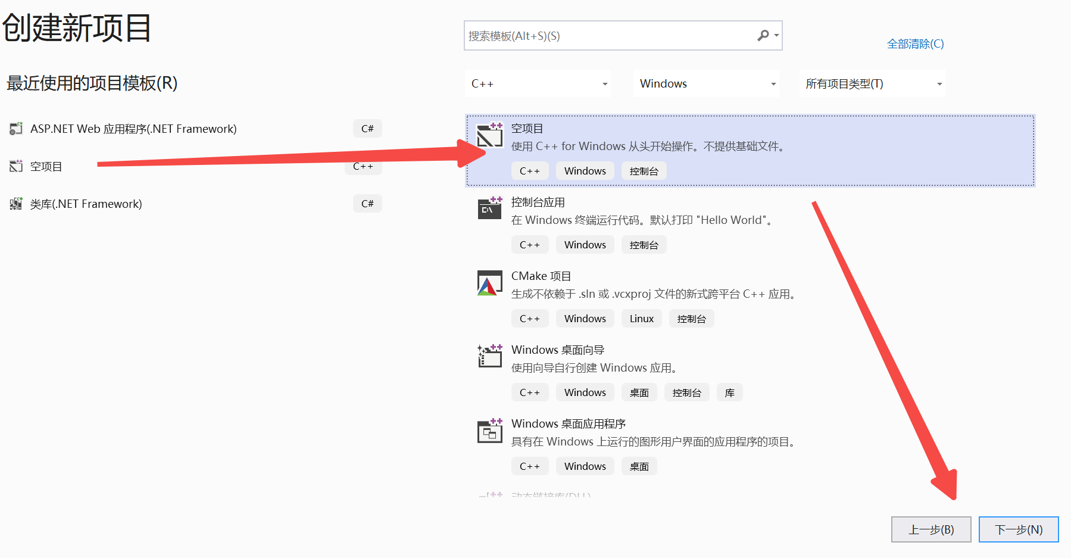Screen dimensions: 1071x558
Task: Click the 空项目 description '使用 C++ for Windows 从头开始操作'
Action: click(x=648, y=146)
